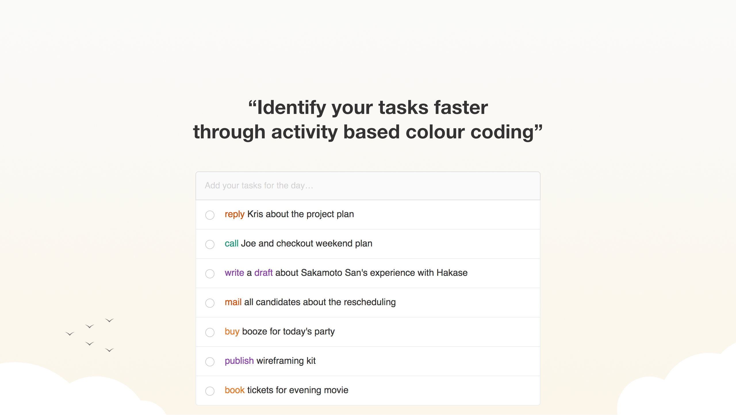The width and height of the screenshot is (736, 415).
Task: Click the purple 'draft' keyword
Action: tap(263, 273)
